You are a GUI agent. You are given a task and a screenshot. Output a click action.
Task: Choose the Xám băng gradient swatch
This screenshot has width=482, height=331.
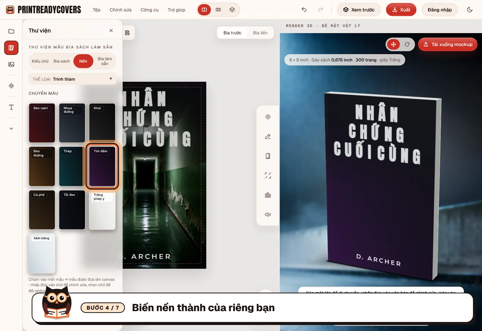(42, 253)
